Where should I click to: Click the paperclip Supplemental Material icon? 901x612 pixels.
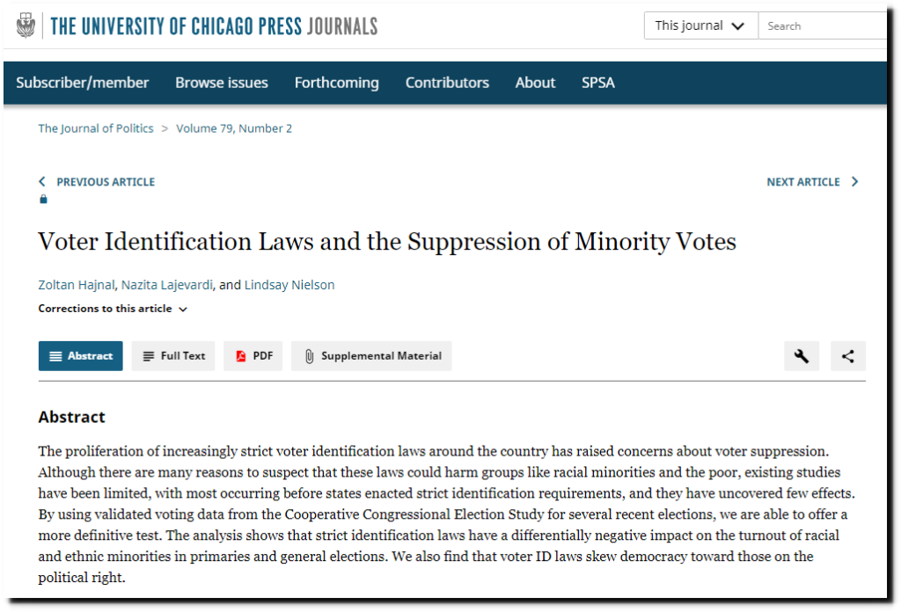point(309,356)
